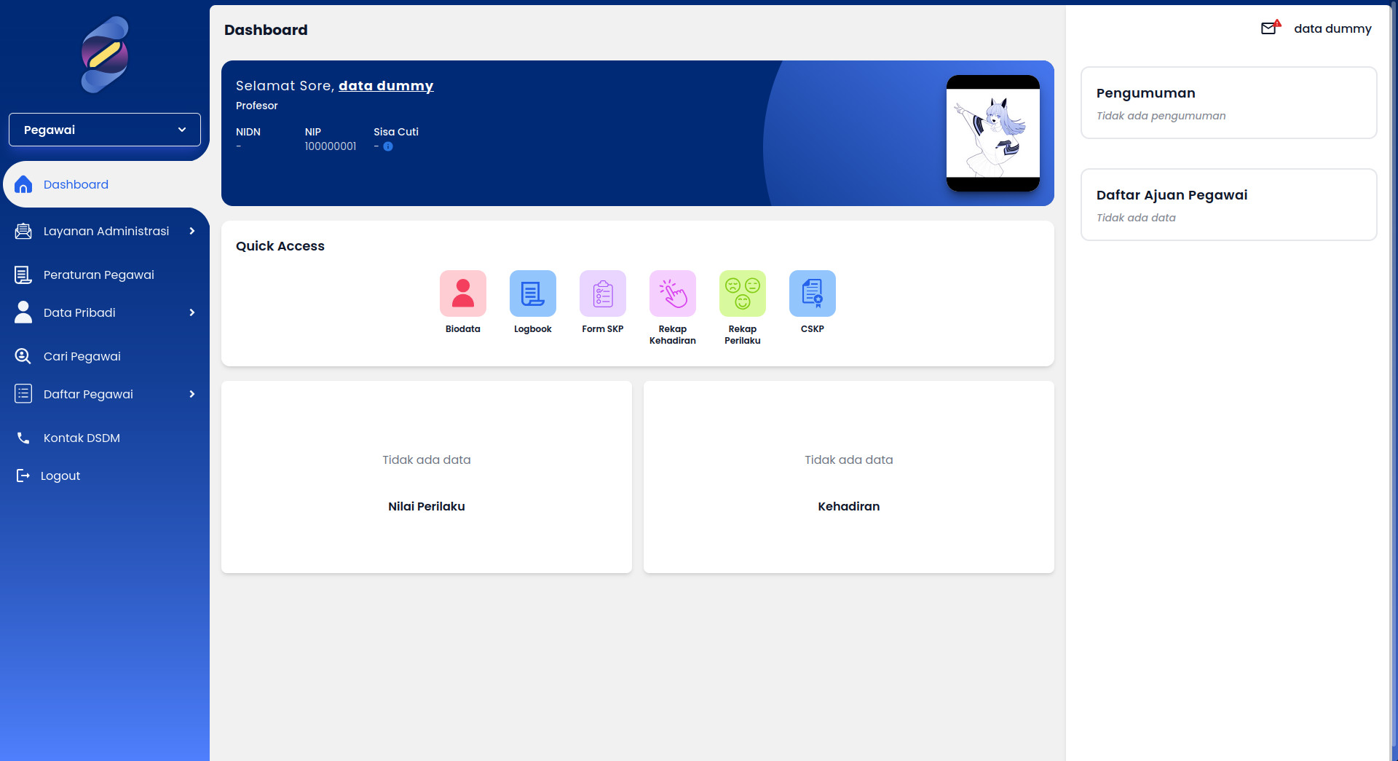The height and width of the screenshot is (761, 1398).
Task: Click the CSKP label text
Action: coord(813,329)
